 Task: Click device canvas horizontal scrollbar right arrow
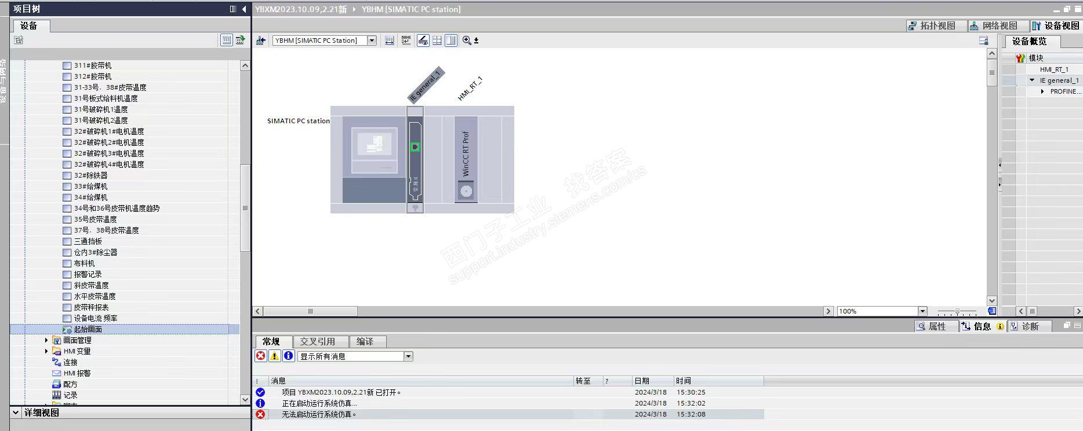click(828, 311)
